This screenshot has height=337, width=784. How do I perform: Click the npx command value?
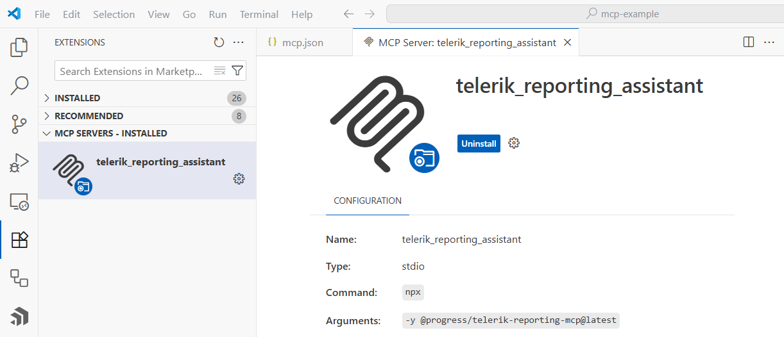tap(413, 292)
